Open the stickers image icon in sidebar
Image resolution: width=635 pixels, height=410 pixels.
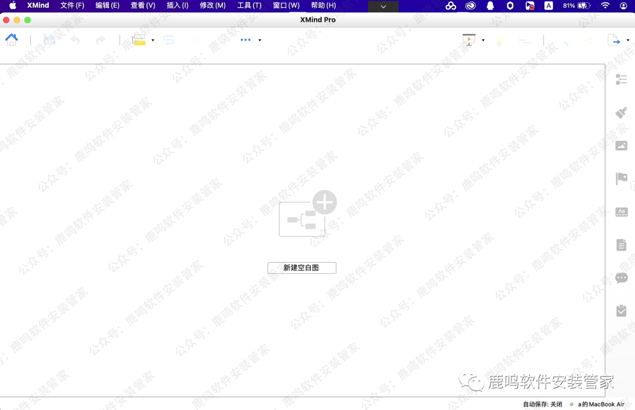point(621,146)
